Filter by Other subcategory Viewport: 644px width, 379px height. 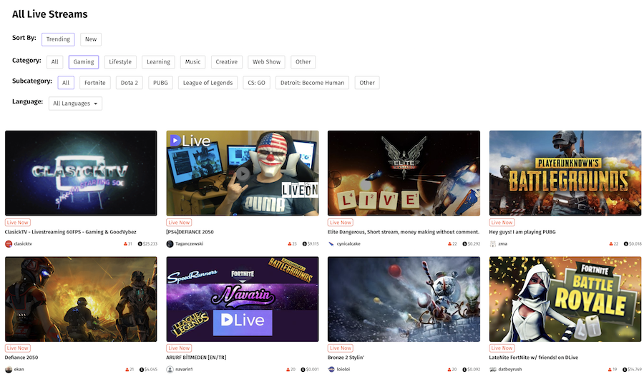[x=367, y=83]
